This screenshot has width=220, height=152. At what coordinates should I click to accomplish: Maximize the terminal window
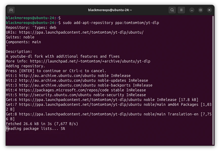(200, 10)
